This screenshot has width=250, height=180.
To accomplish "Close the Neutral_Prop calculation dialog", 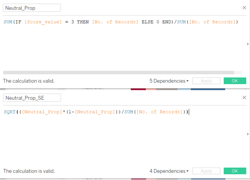I will tap(244, 8).
